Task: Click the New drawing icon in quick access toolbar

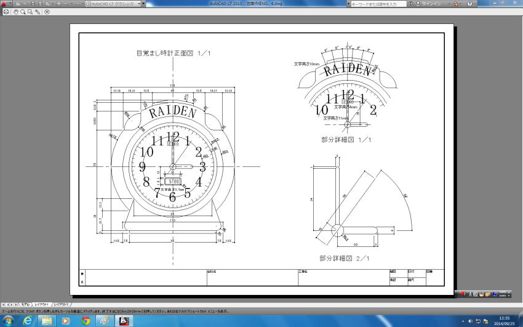Action: click(x=18, y=4)
